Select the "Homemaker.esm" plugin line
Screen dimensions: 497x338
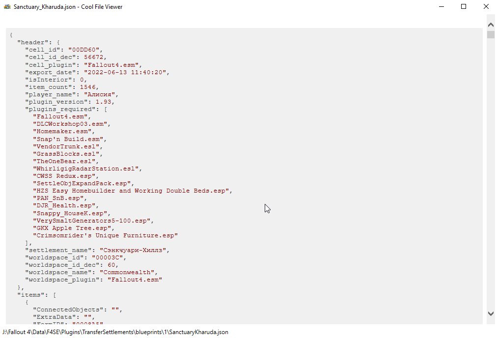[x=63, y=131]
